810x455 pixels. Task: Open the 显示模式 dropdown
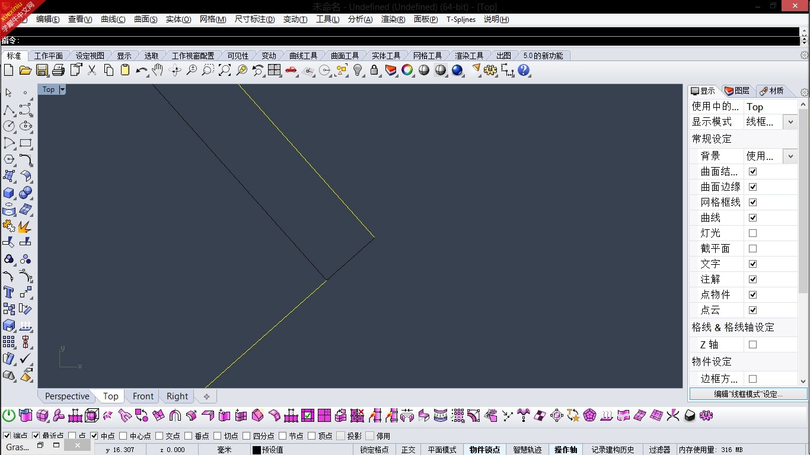point(790,121)
